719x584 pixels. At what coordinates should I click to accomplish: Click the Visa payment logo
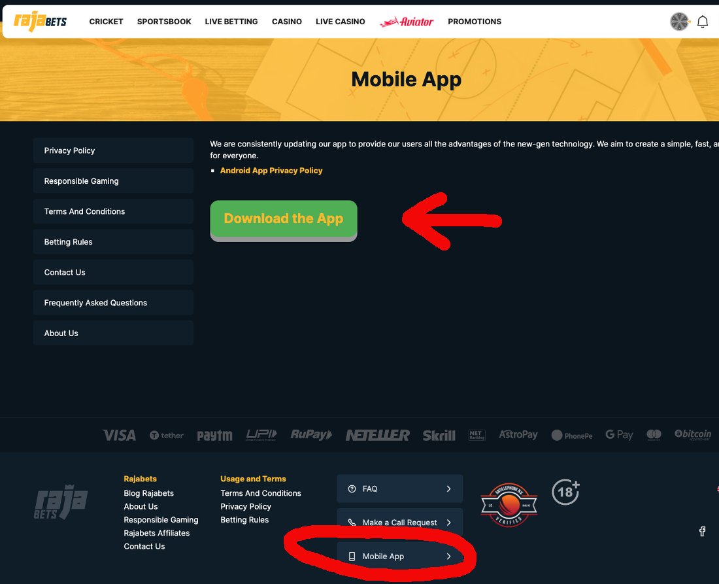[x=119, y=435]
